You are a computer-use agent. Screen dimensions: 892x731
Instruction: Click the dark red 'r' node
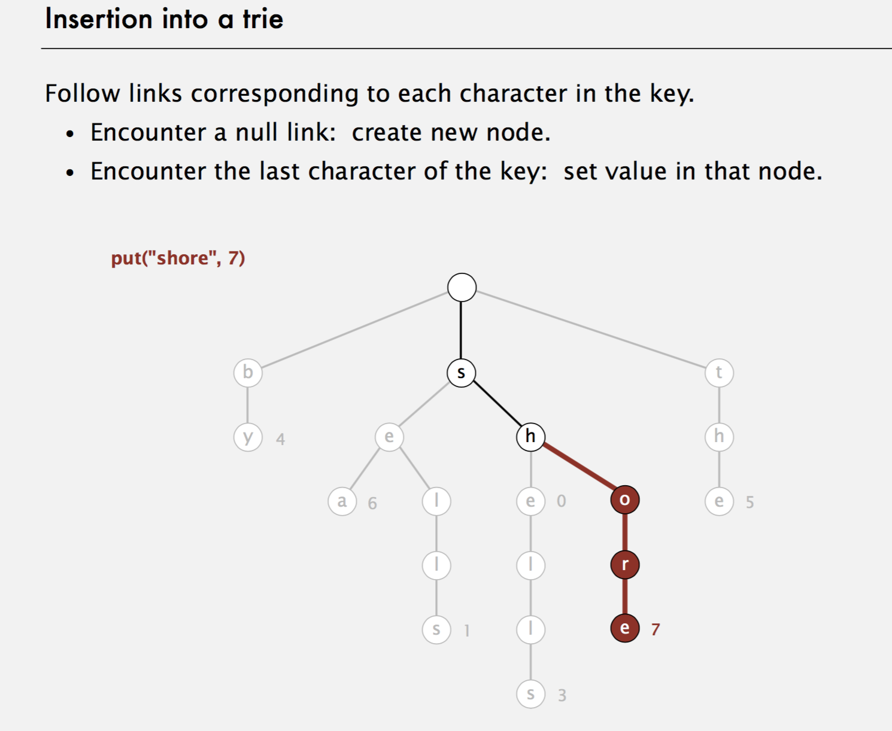(x=624, y=564)
